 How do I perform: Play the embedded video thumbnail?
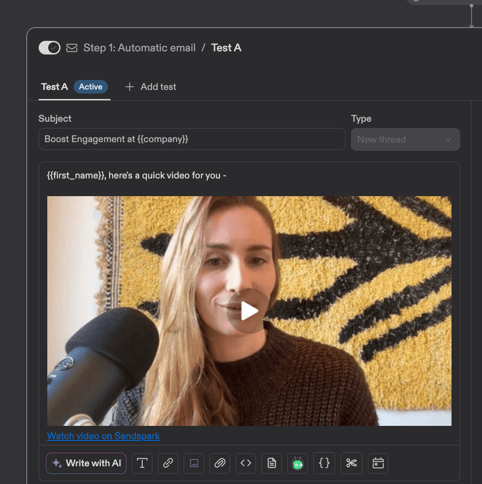[249, 311]
